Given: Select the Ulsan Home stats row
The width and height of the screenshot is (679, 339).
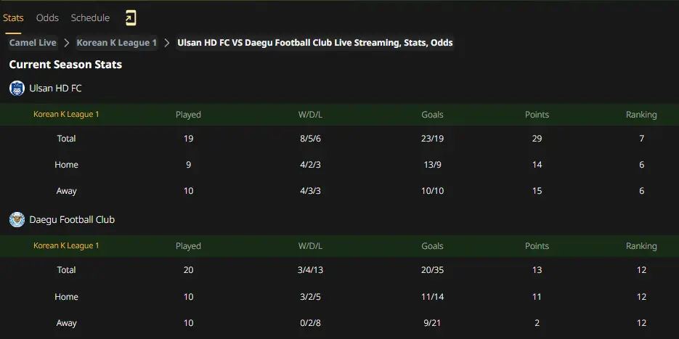Looking at the screenshot, I should tap(340, 165).
